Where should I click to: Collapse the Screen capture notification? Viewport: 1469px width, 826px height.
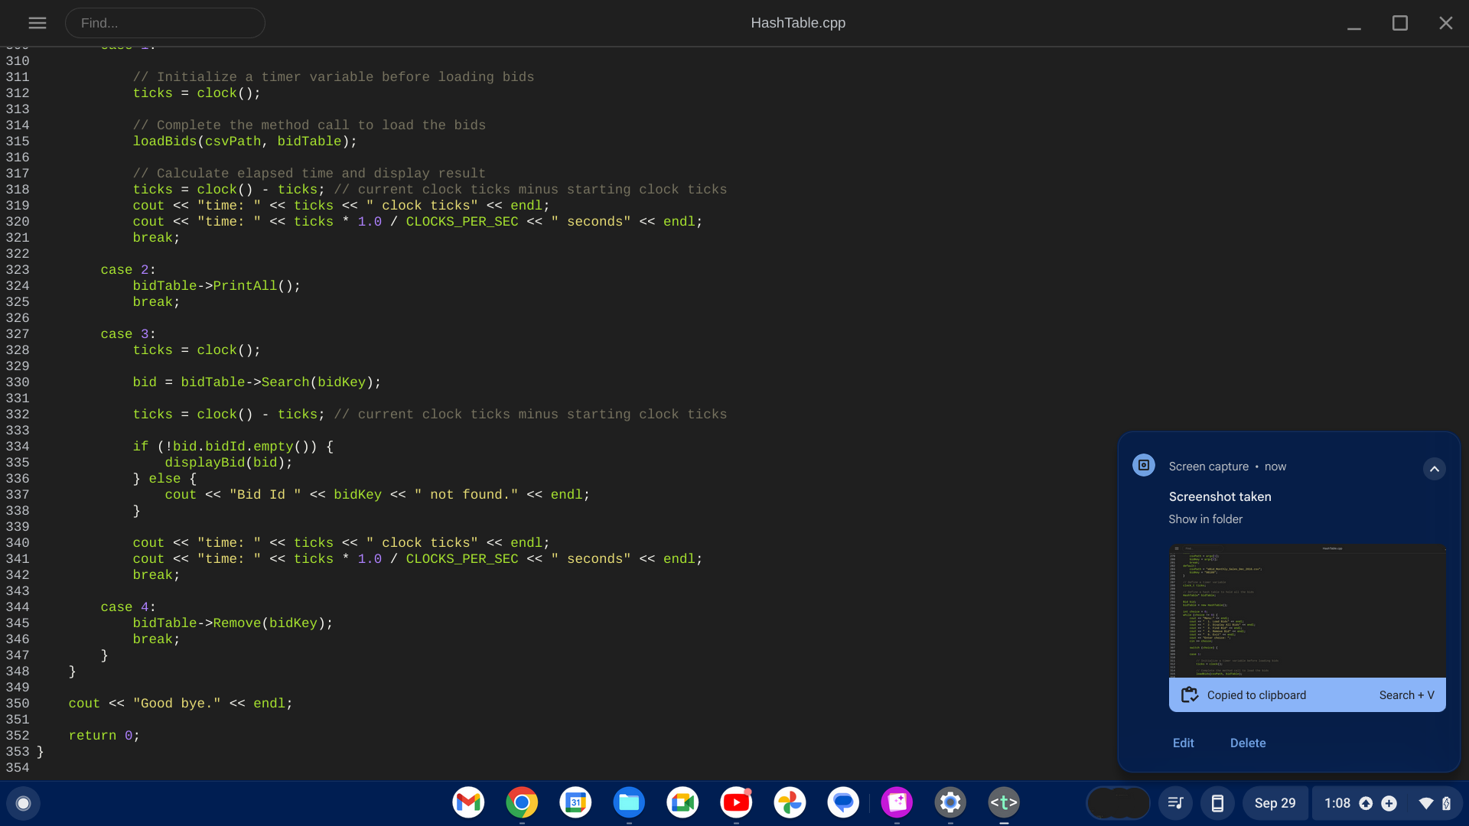(1434, 468)
